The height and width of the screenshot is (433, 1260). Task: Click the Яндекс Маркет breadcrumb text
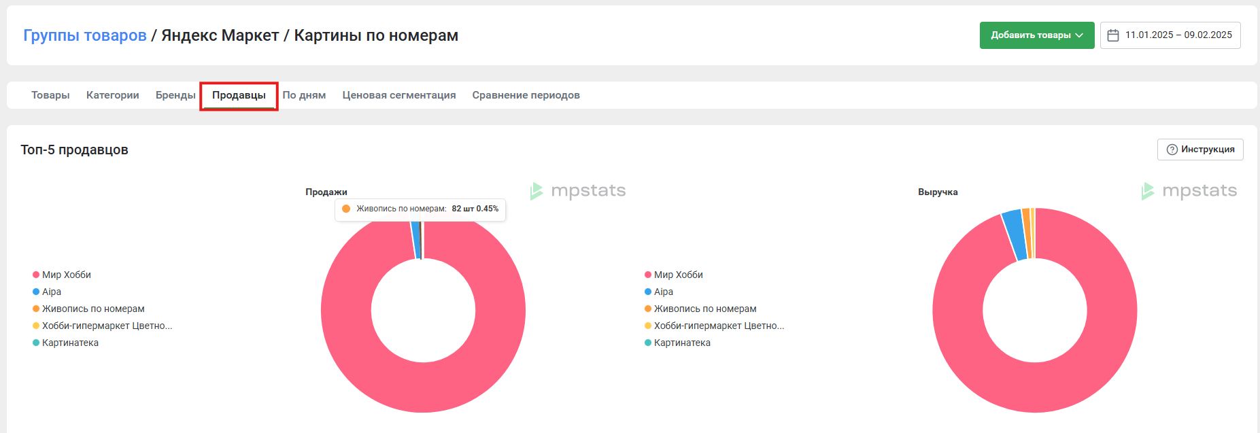220,35
